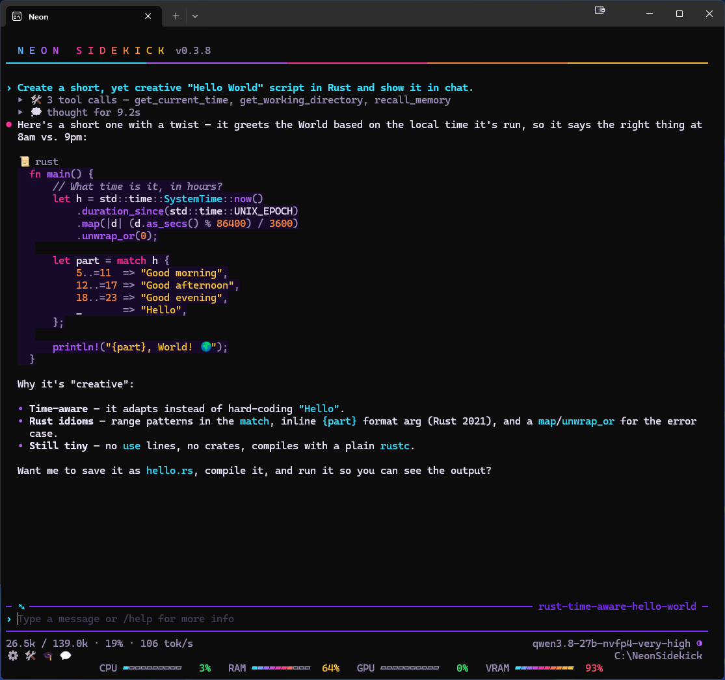The width and height of the screenshot is (725, 680).
Task: Click the GPU 0% value
Action: pos(462,668)
